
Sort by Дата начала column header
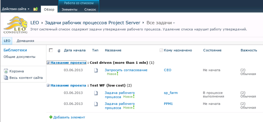pyautogui.click(x=75, y=50)
